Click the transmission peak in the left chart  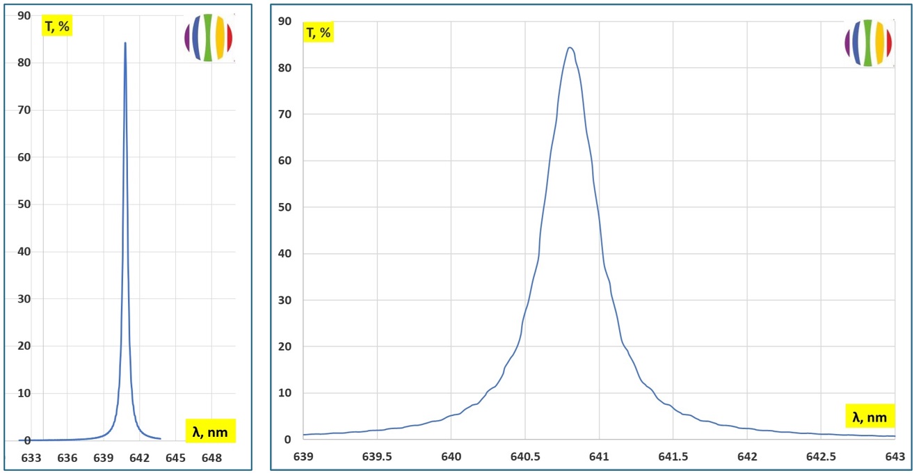[x=125, y=43]
